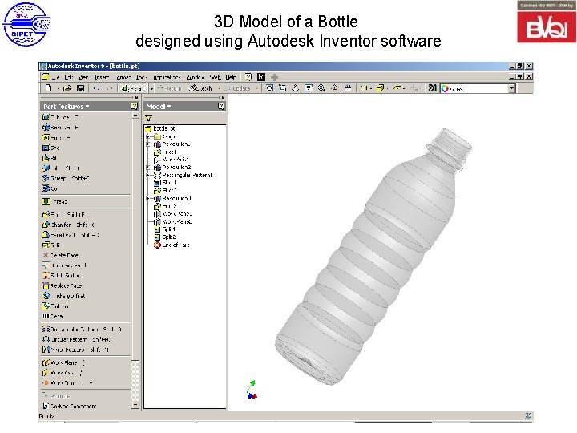Pick the Stitch Surface tool
Viewport: 577px width, 433px height.
[63, 275]
